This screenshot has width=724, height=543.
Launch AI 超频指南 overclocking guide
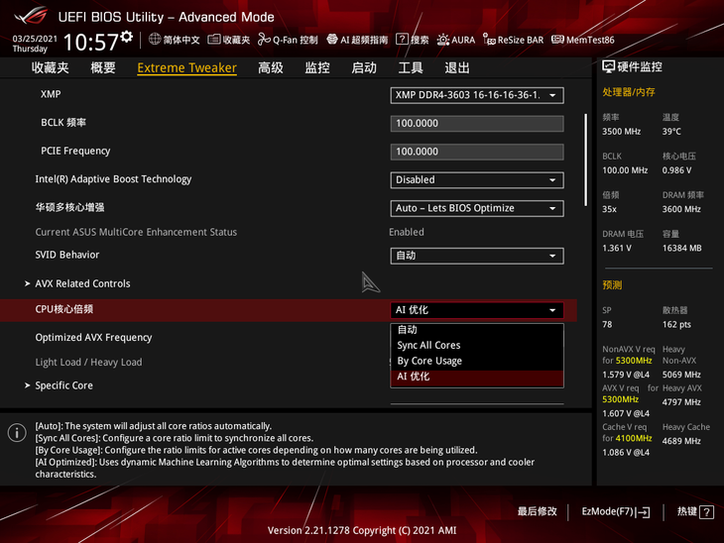[356, 40]
